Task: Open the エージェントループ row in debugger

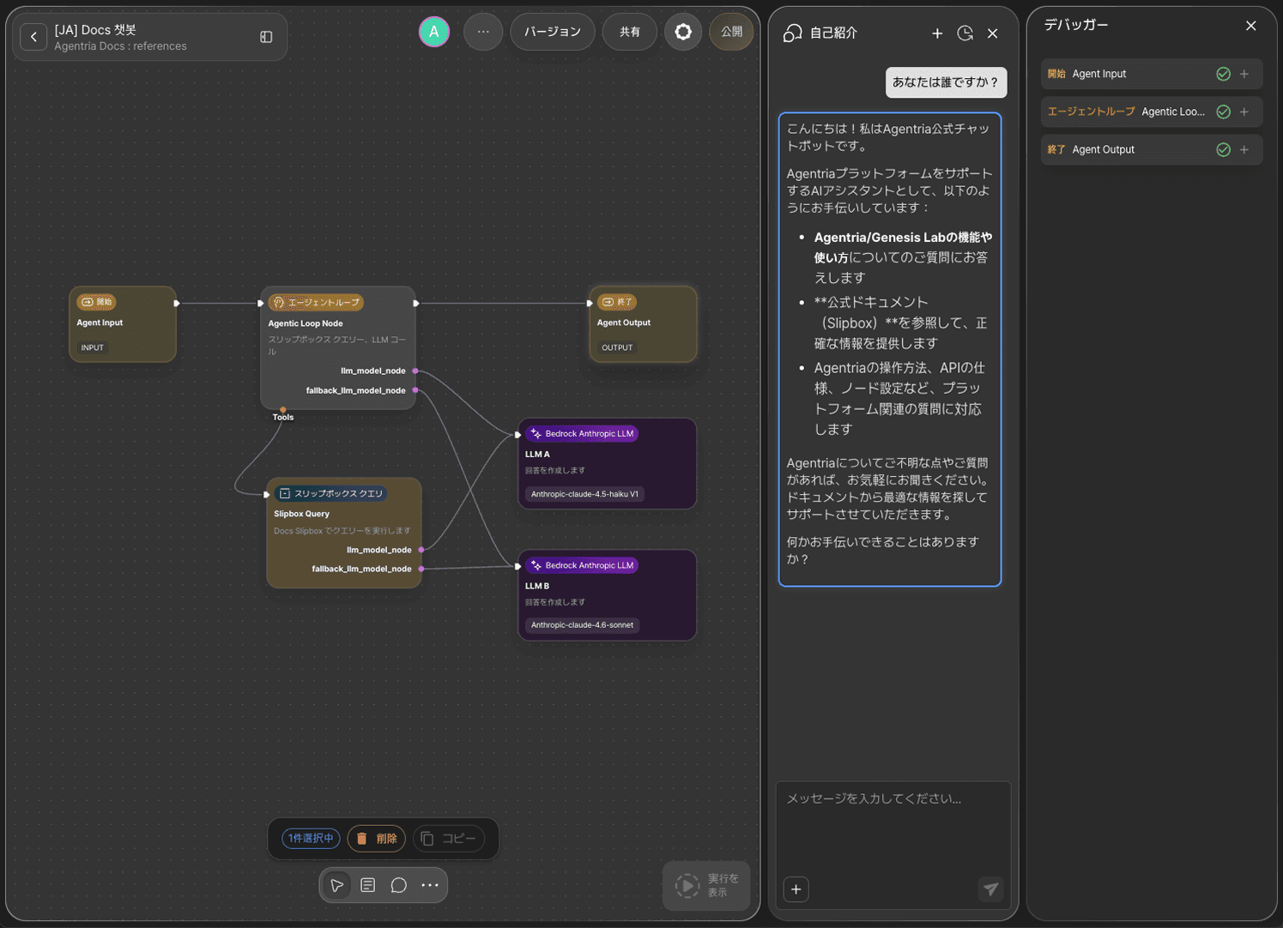Action: point(1151,111)
